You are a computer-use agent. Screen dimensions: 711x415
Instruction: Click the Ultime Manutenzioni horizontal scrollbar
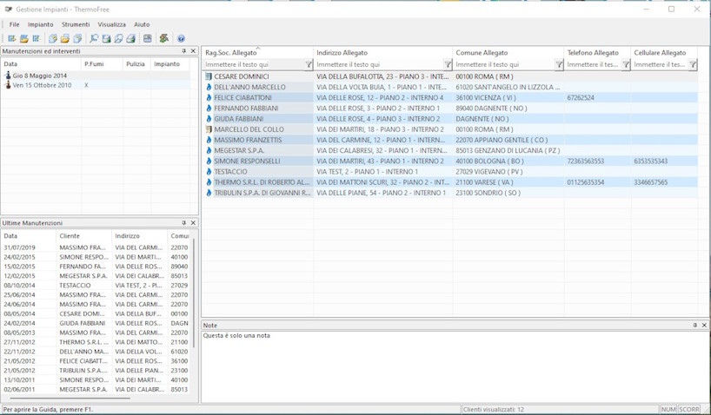click(70, 399)
